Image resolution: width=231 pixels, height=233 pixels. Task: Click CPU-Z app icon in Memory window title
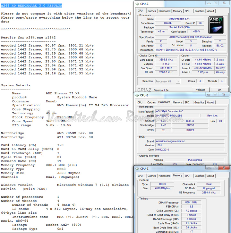click(x=137, y=169)
